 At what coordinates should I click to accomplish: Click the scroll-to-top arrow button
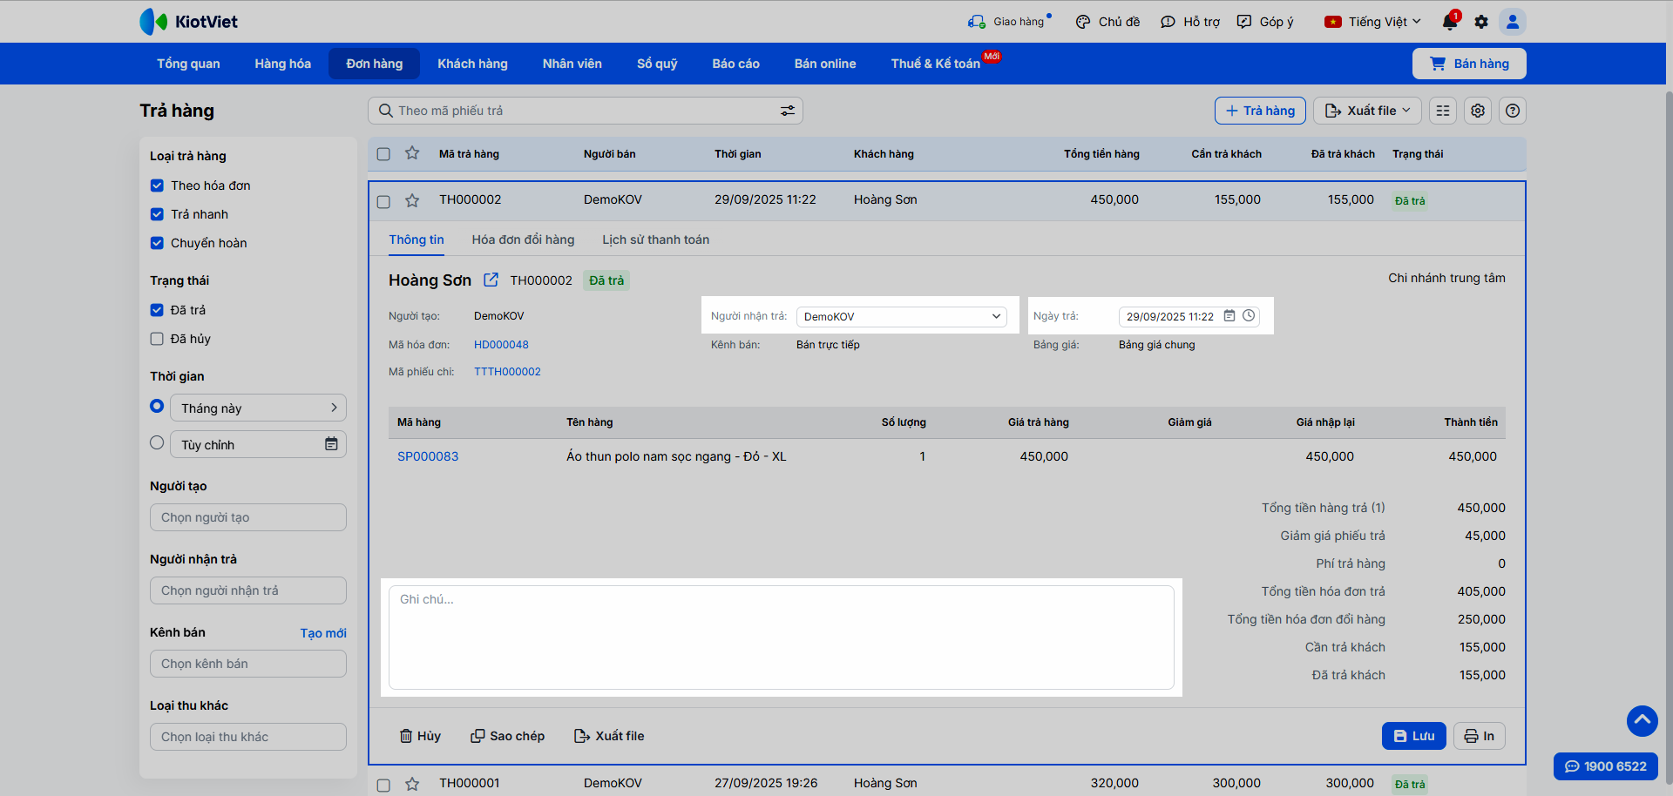point(1643,721)
